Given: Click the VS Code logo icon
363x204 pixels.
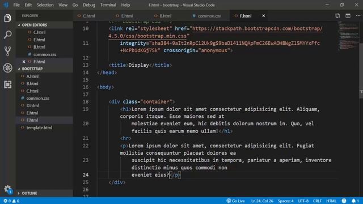Looking at the screenshot, I should (x=6, y=5).
